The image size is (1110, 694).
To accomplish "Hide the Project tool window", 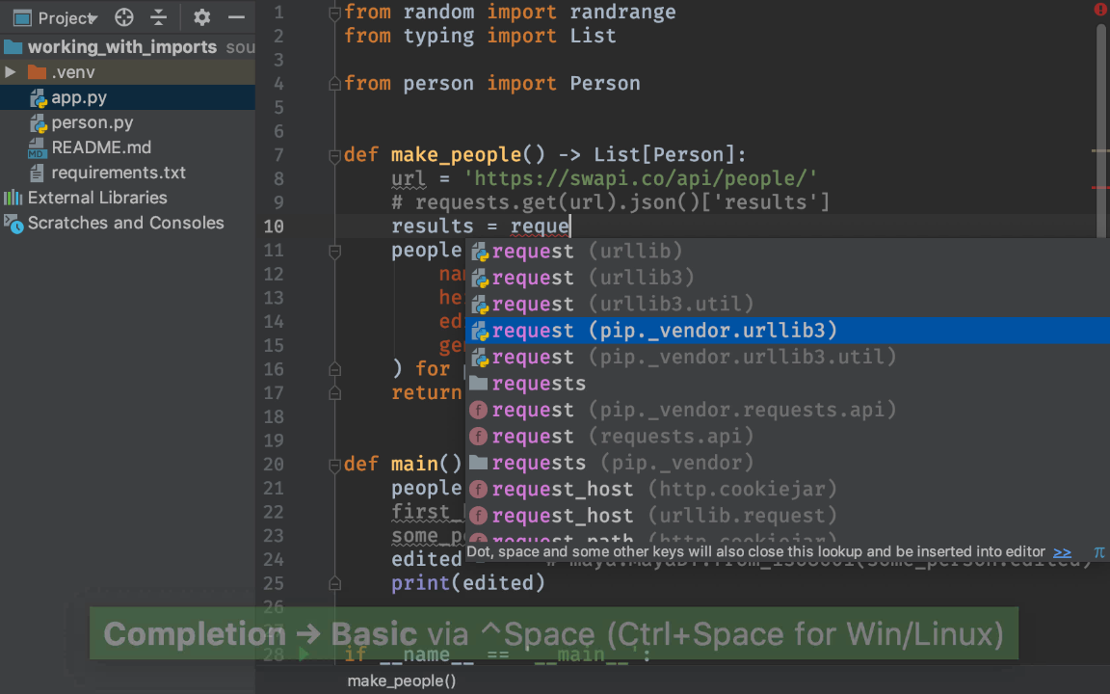I will click(234, 16).
